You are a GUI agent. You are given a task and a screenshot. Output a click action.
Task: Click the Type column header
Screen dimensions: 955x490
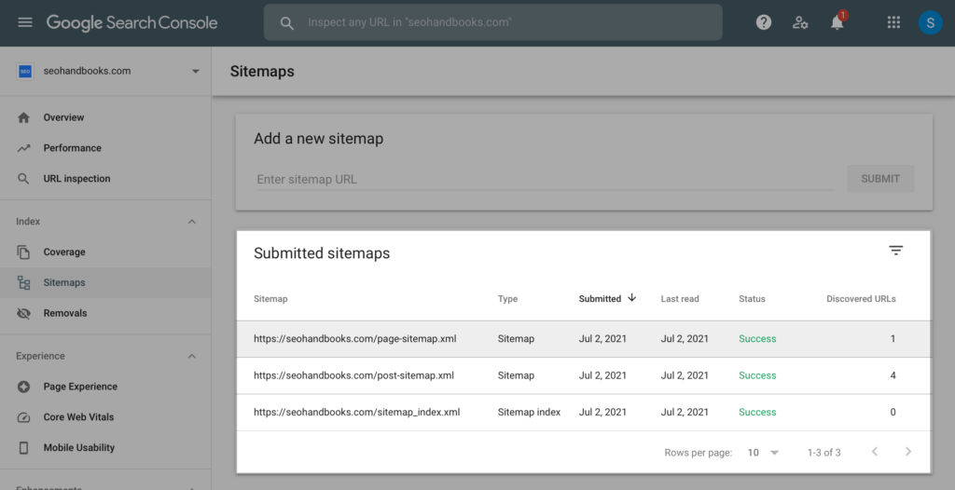coord(507,299)
